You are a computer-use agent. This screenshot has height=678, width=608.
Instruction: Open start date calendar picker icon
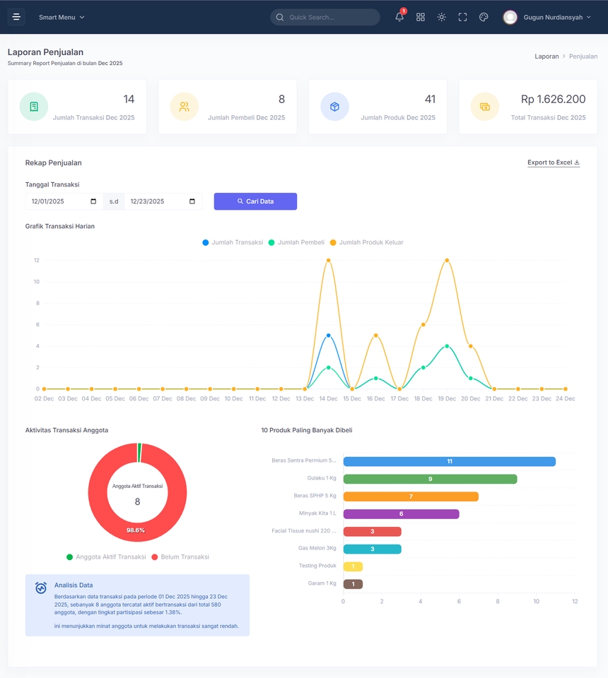(93, 201)
